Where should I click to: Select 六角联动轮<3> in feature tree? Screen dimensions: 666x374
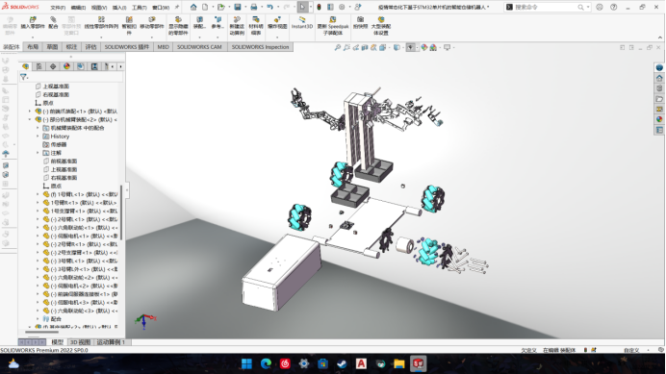79,311
